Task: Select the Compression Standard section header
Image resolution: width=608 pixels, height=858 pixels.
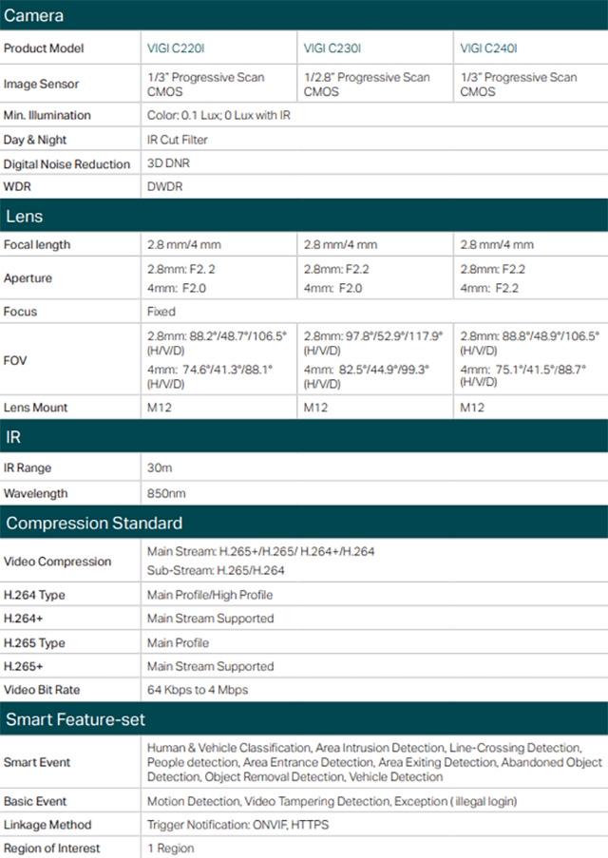Action: point(94,524)
